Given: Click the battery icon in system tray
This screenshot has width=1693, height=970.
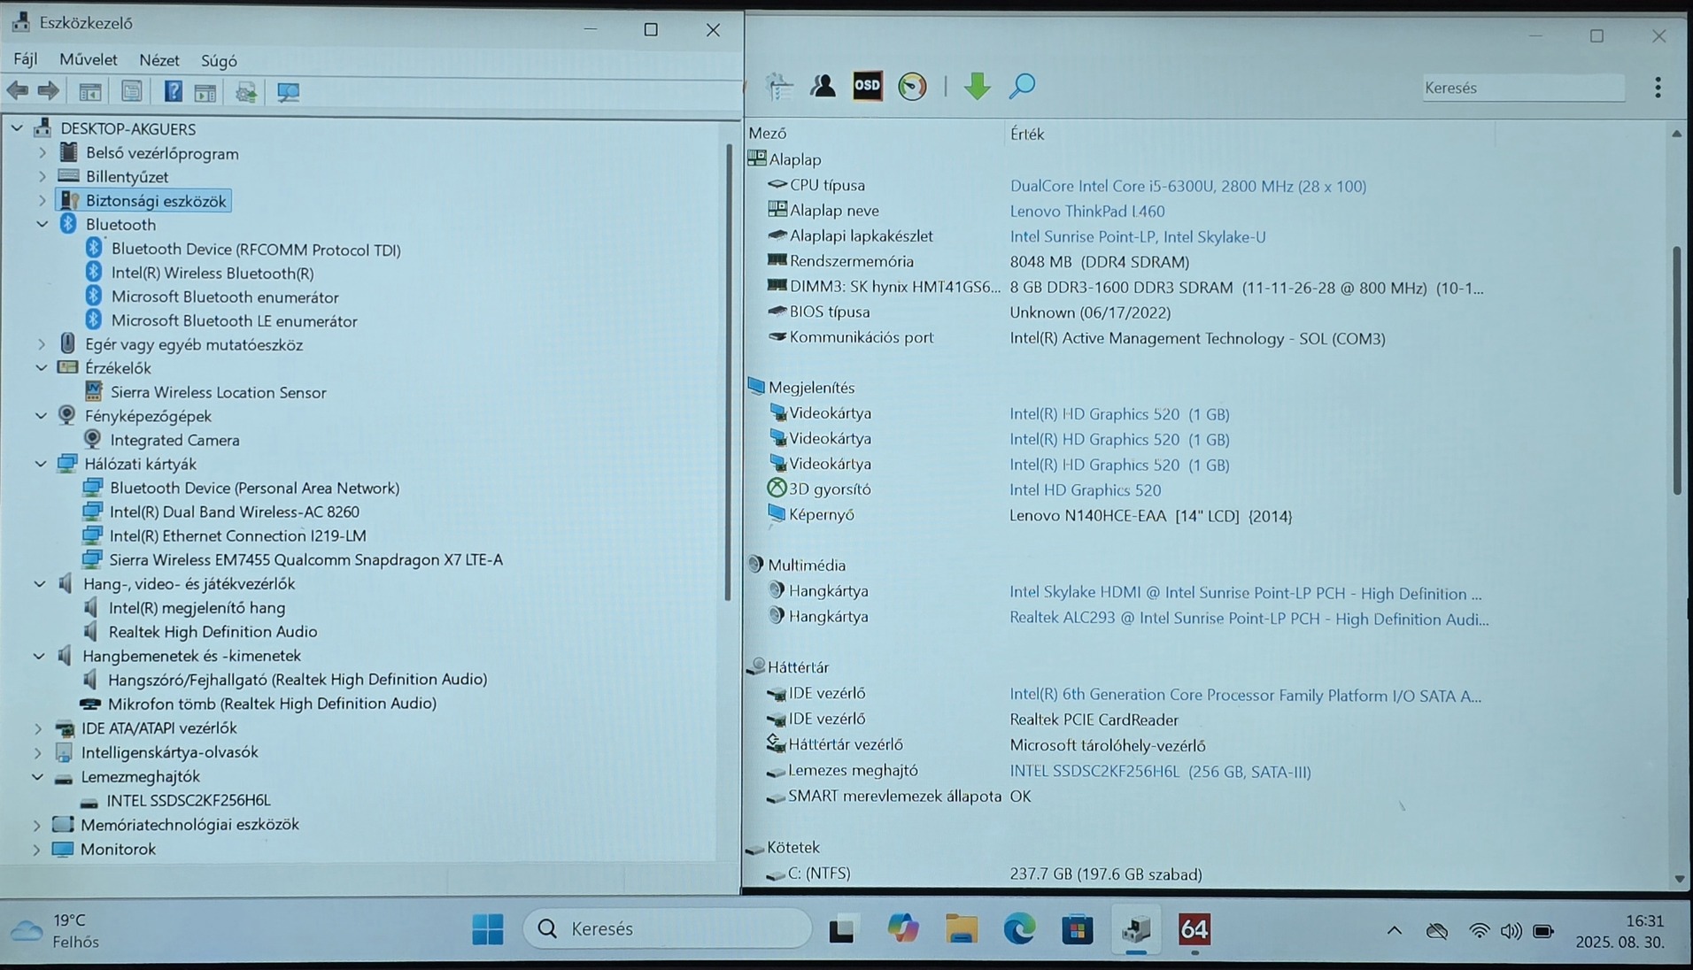Looking at the screenshot, I should point(1543,930).
